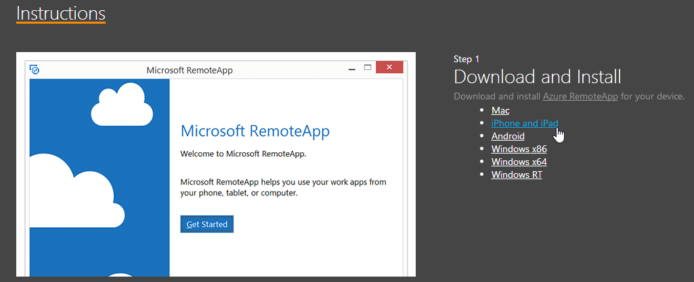
Task: Click the Instructions heading
Action: point(61,14)
